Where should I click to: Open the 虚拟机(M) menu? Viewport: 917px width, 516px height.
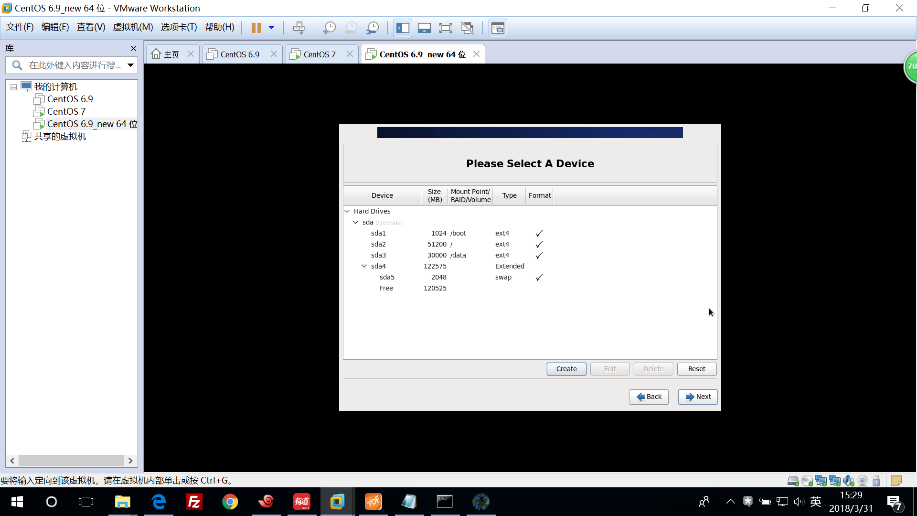[x=133, y=27]
